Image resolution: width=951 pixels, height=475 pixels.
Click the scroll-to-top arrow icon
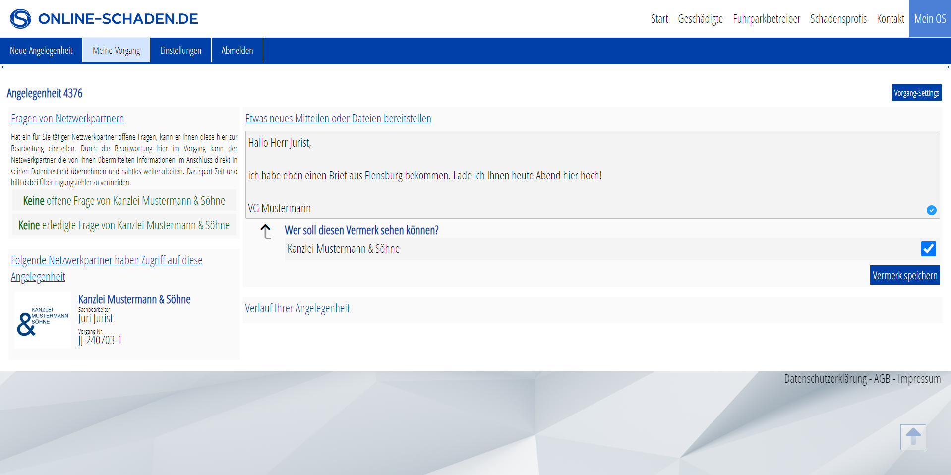(913, 437)
